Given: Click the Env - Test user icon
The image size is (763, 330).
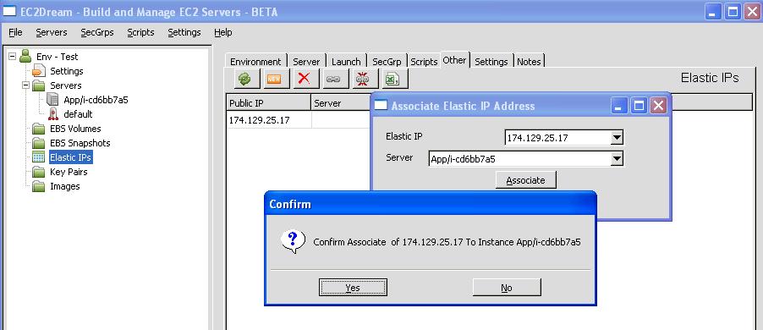Looking at the screenshot, I should (x=25, y=57).
